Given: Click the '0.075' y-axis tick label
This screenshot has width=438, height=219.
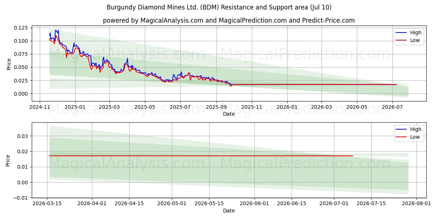Looking at the screenshot, I should point(21,54).
